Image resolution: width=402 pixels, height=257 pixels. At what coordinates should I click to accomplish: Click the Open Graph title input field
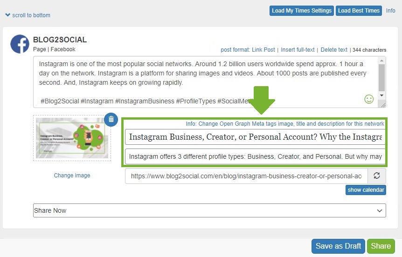pos(255,137)
